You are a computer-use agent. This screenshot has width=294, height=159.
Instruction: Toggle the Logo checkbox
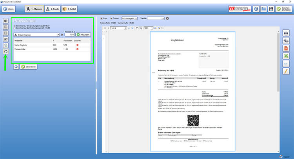coord(102,18)
